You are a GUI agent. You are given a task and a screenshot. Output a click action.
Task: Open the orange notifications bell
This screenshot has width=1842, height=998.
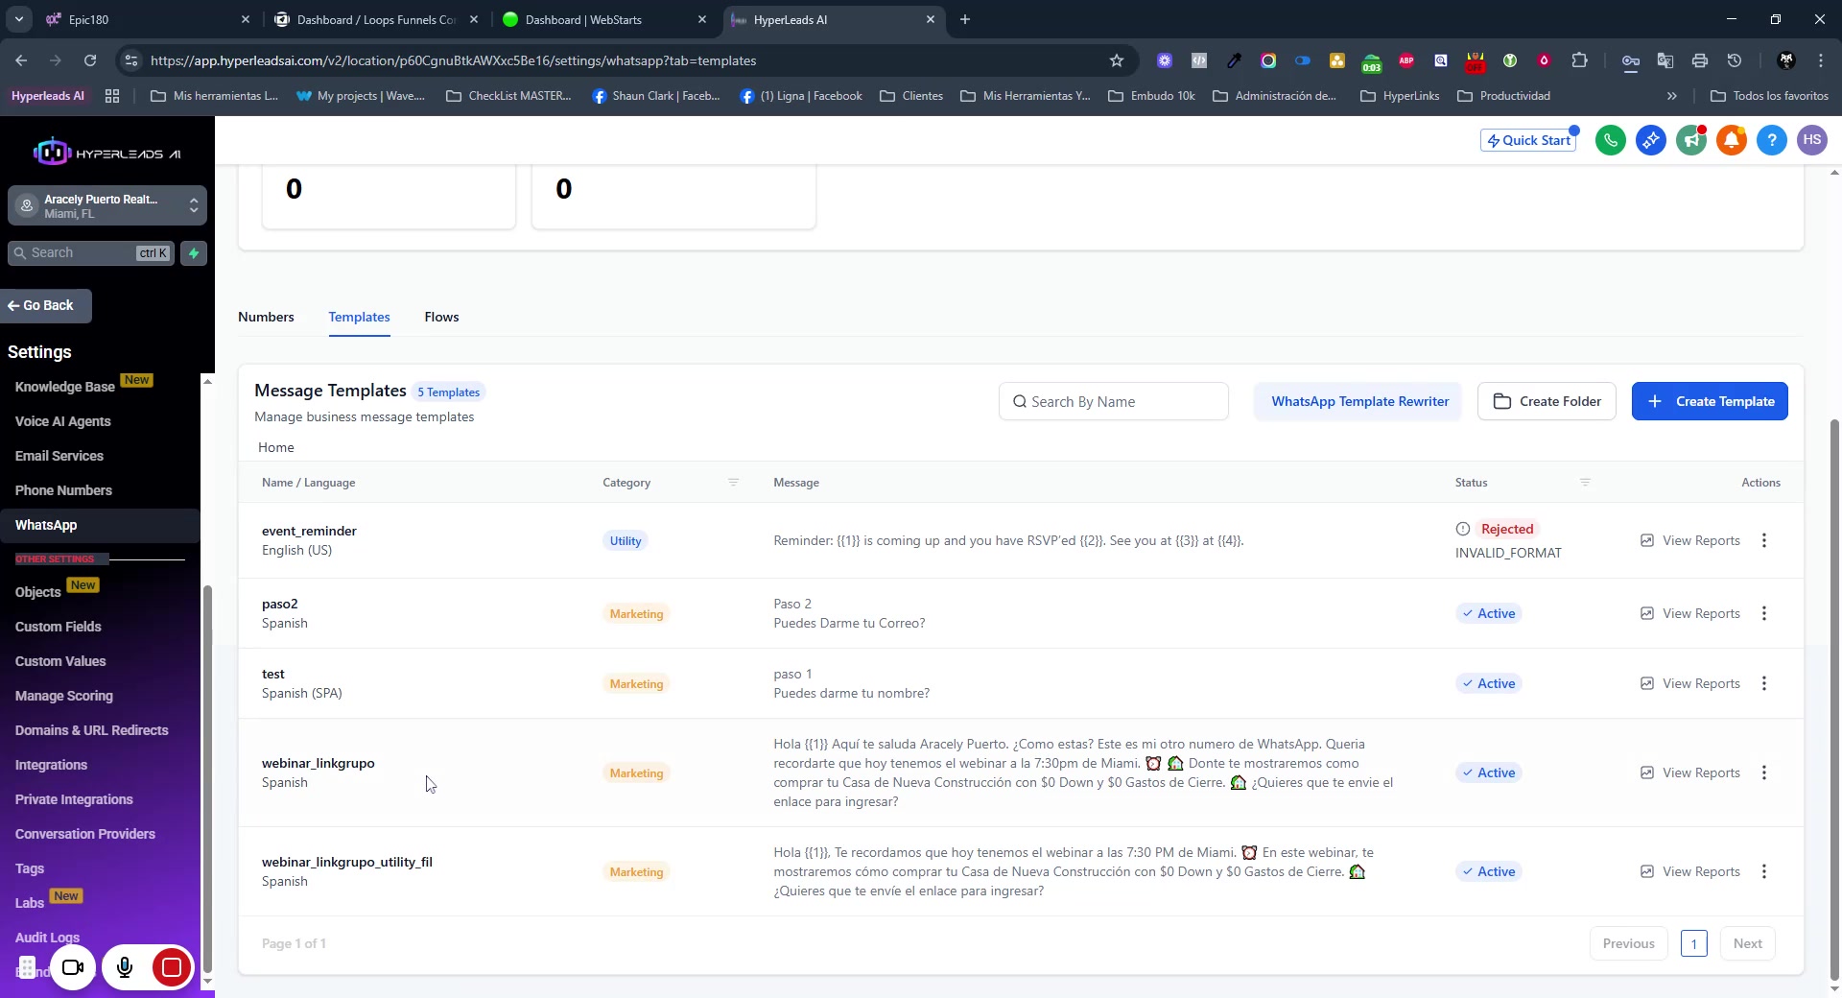(x=1731, y=140)
